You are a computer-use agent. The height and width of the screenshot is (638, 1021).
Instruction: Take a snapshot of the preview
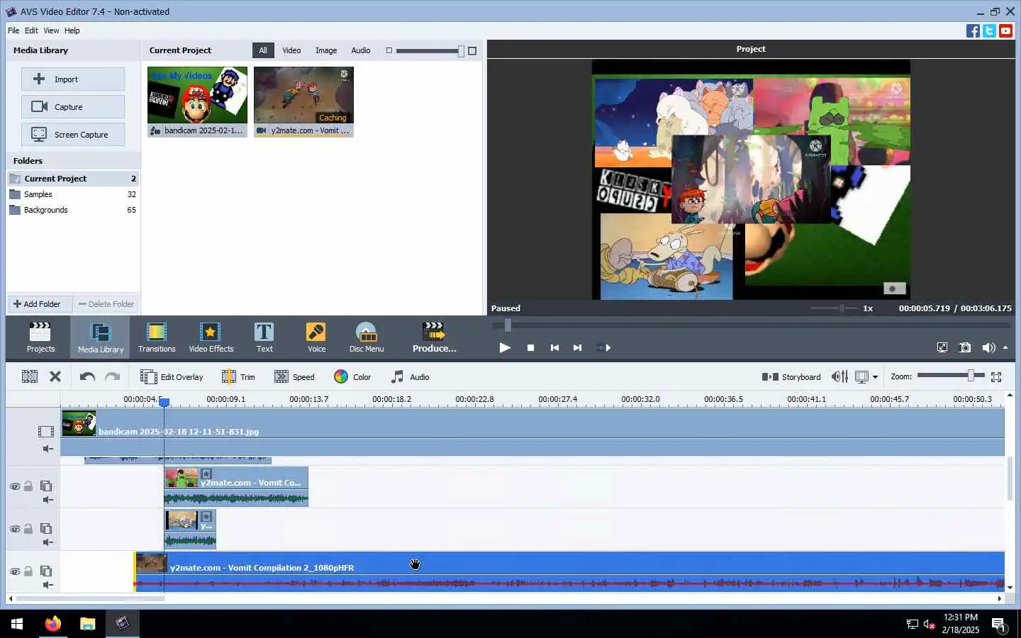[x=965, y=347]
